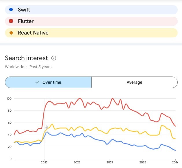Click the Past 5 years text
Viewport: 182px width, 168px height.
[40, 67]
